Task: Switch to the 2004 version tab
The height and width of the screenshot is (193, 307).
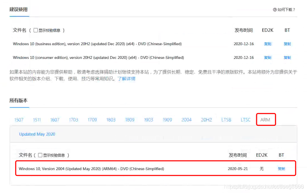Action: (x=186, y=120)
